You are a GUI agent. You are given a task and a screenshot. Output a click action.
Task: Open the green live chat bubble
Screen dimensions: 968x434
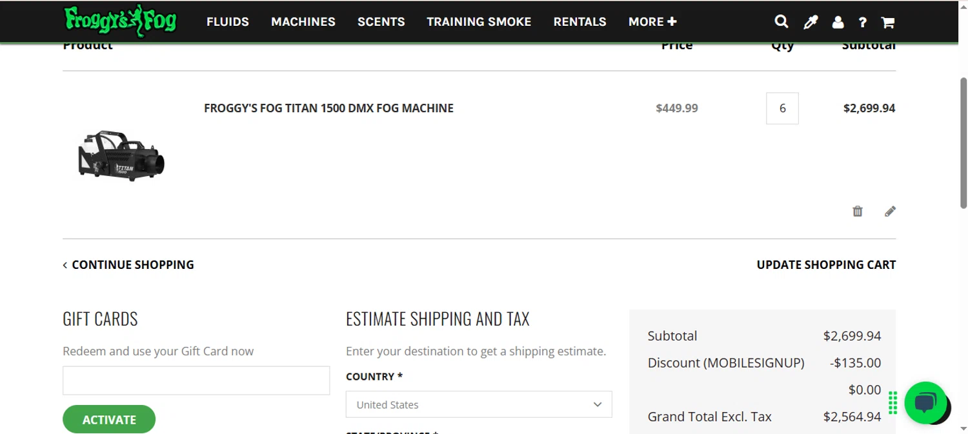[x=925, y=402]
